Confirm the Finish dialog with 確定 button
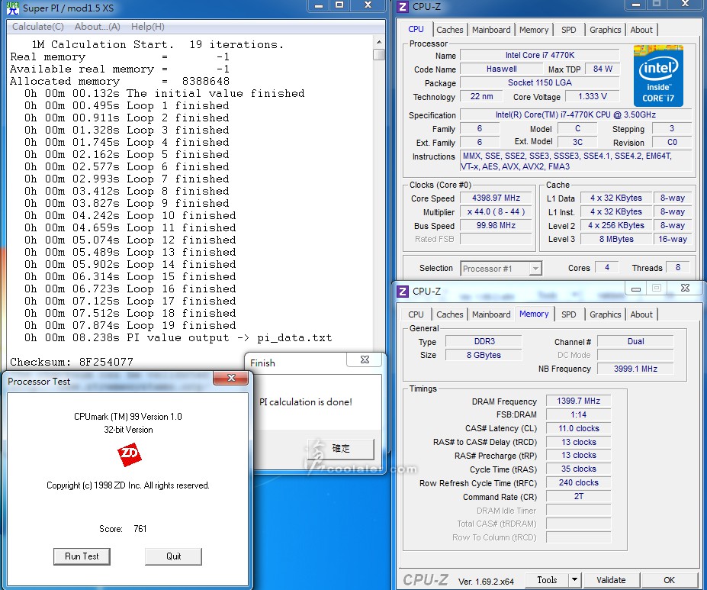 [341, 448]
